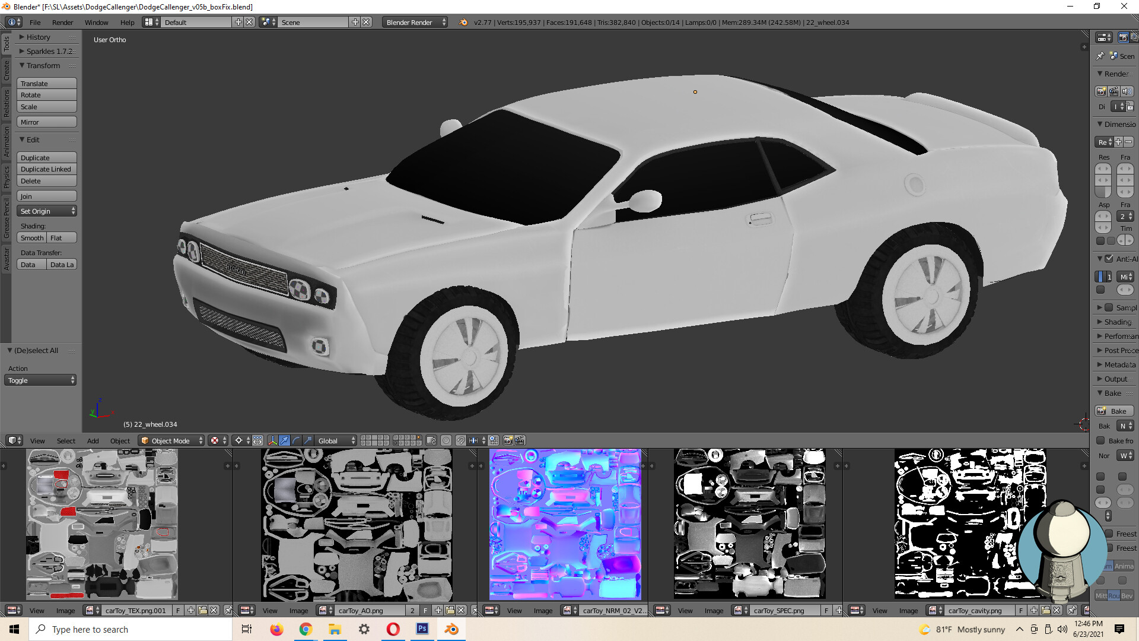
Task: Open Photoshop from the taskbar
Action: pyautogui.click(x=422, y=629)
